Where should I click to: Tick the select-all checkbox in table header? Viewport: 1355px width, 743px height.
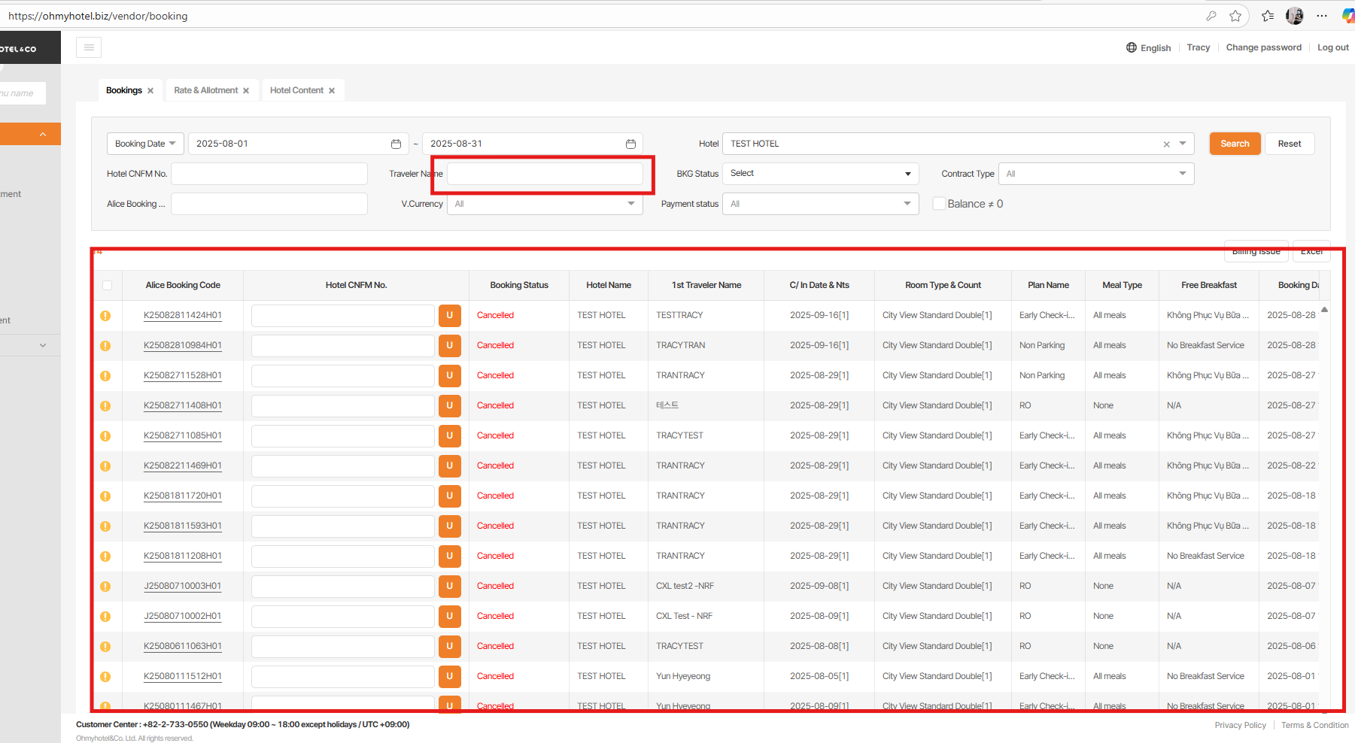(107, 286)
